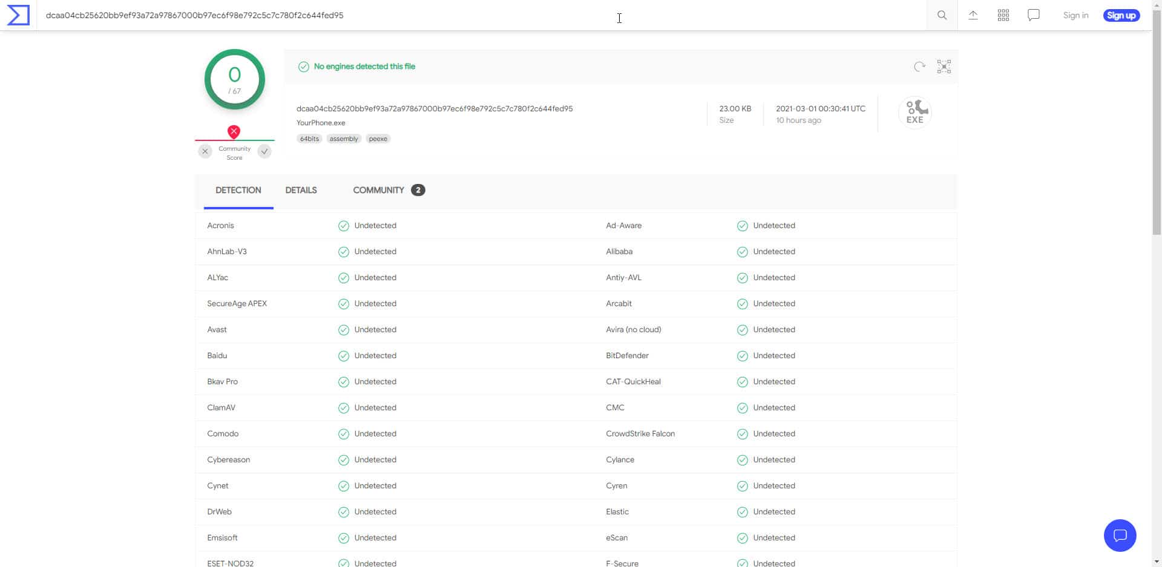Click the Avira (no cloud) engine name

point(634,330)
